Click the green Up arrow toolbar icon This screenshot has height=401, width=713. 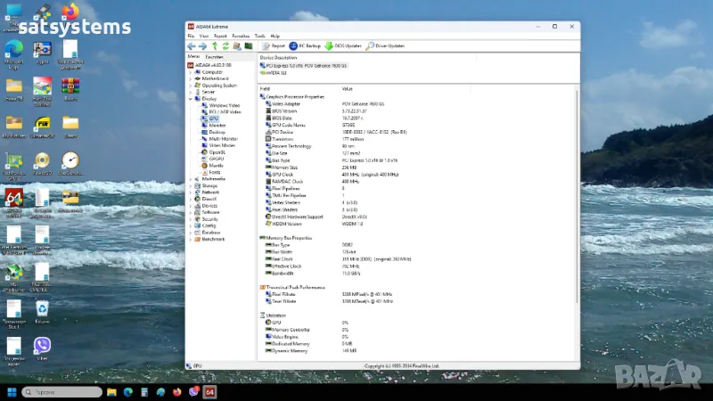[214, 45]
